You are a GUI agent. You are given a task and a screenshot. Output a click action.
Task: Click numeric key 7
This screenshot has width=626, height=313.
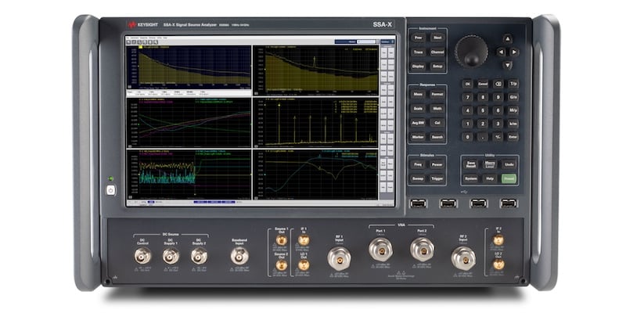[x=467, y=97]
